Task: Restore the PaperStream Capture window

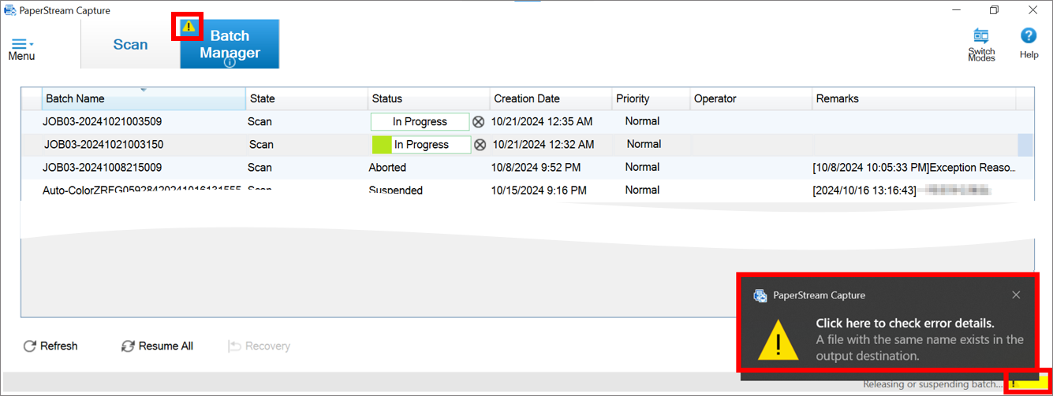Action: (x=994, y=10)
